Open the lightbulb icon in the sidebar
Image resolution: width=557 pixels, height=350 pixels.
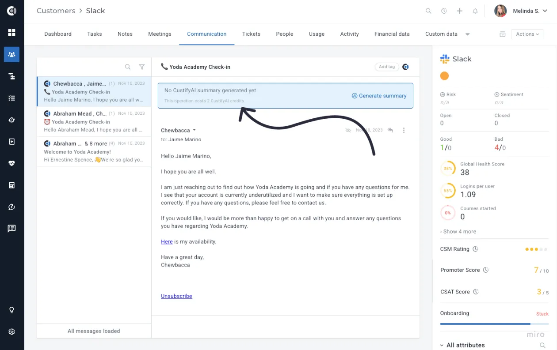click(11, 310)
